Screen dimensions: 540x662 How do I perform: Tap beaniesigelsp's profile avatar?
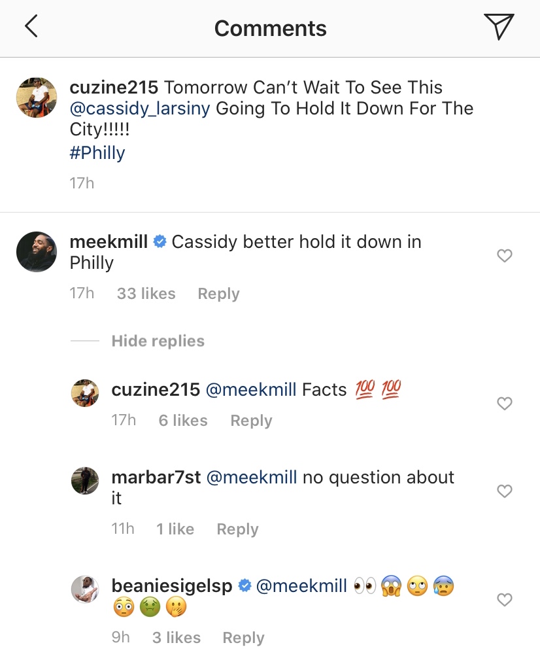pos(84,589)
